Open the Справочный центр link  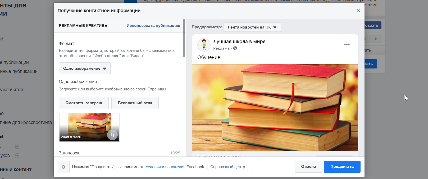coord(227,167)
